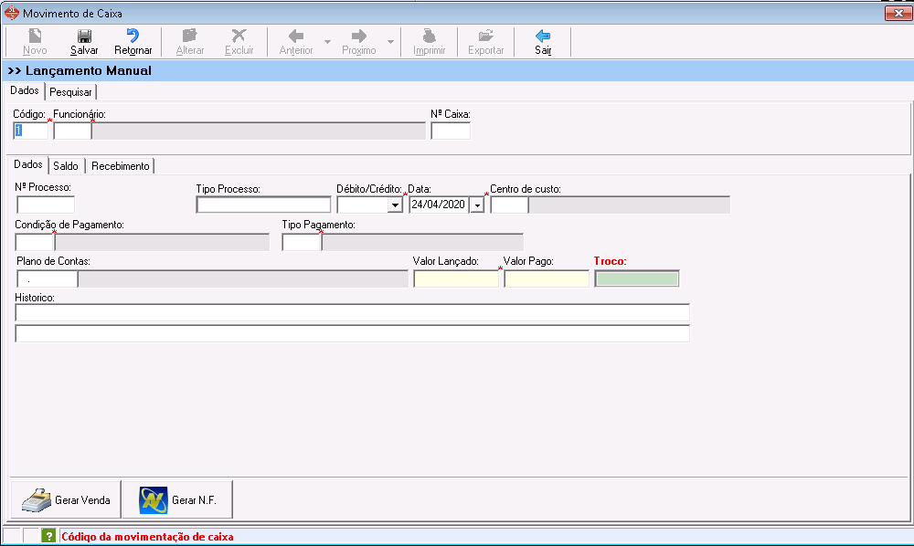Go to the Proximo record
This screenshot has height=546, width=914.
(x=359, y=42)
